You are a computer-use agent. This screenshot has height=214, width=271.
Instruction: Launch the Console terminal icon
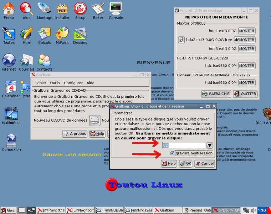pos(116,9)
